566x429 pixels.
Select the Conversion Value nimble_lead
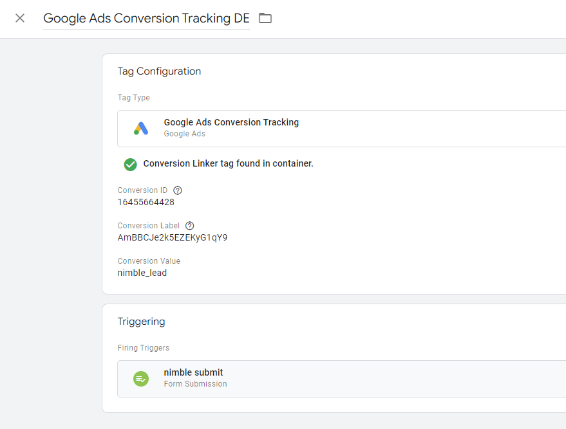coord(142,273)
